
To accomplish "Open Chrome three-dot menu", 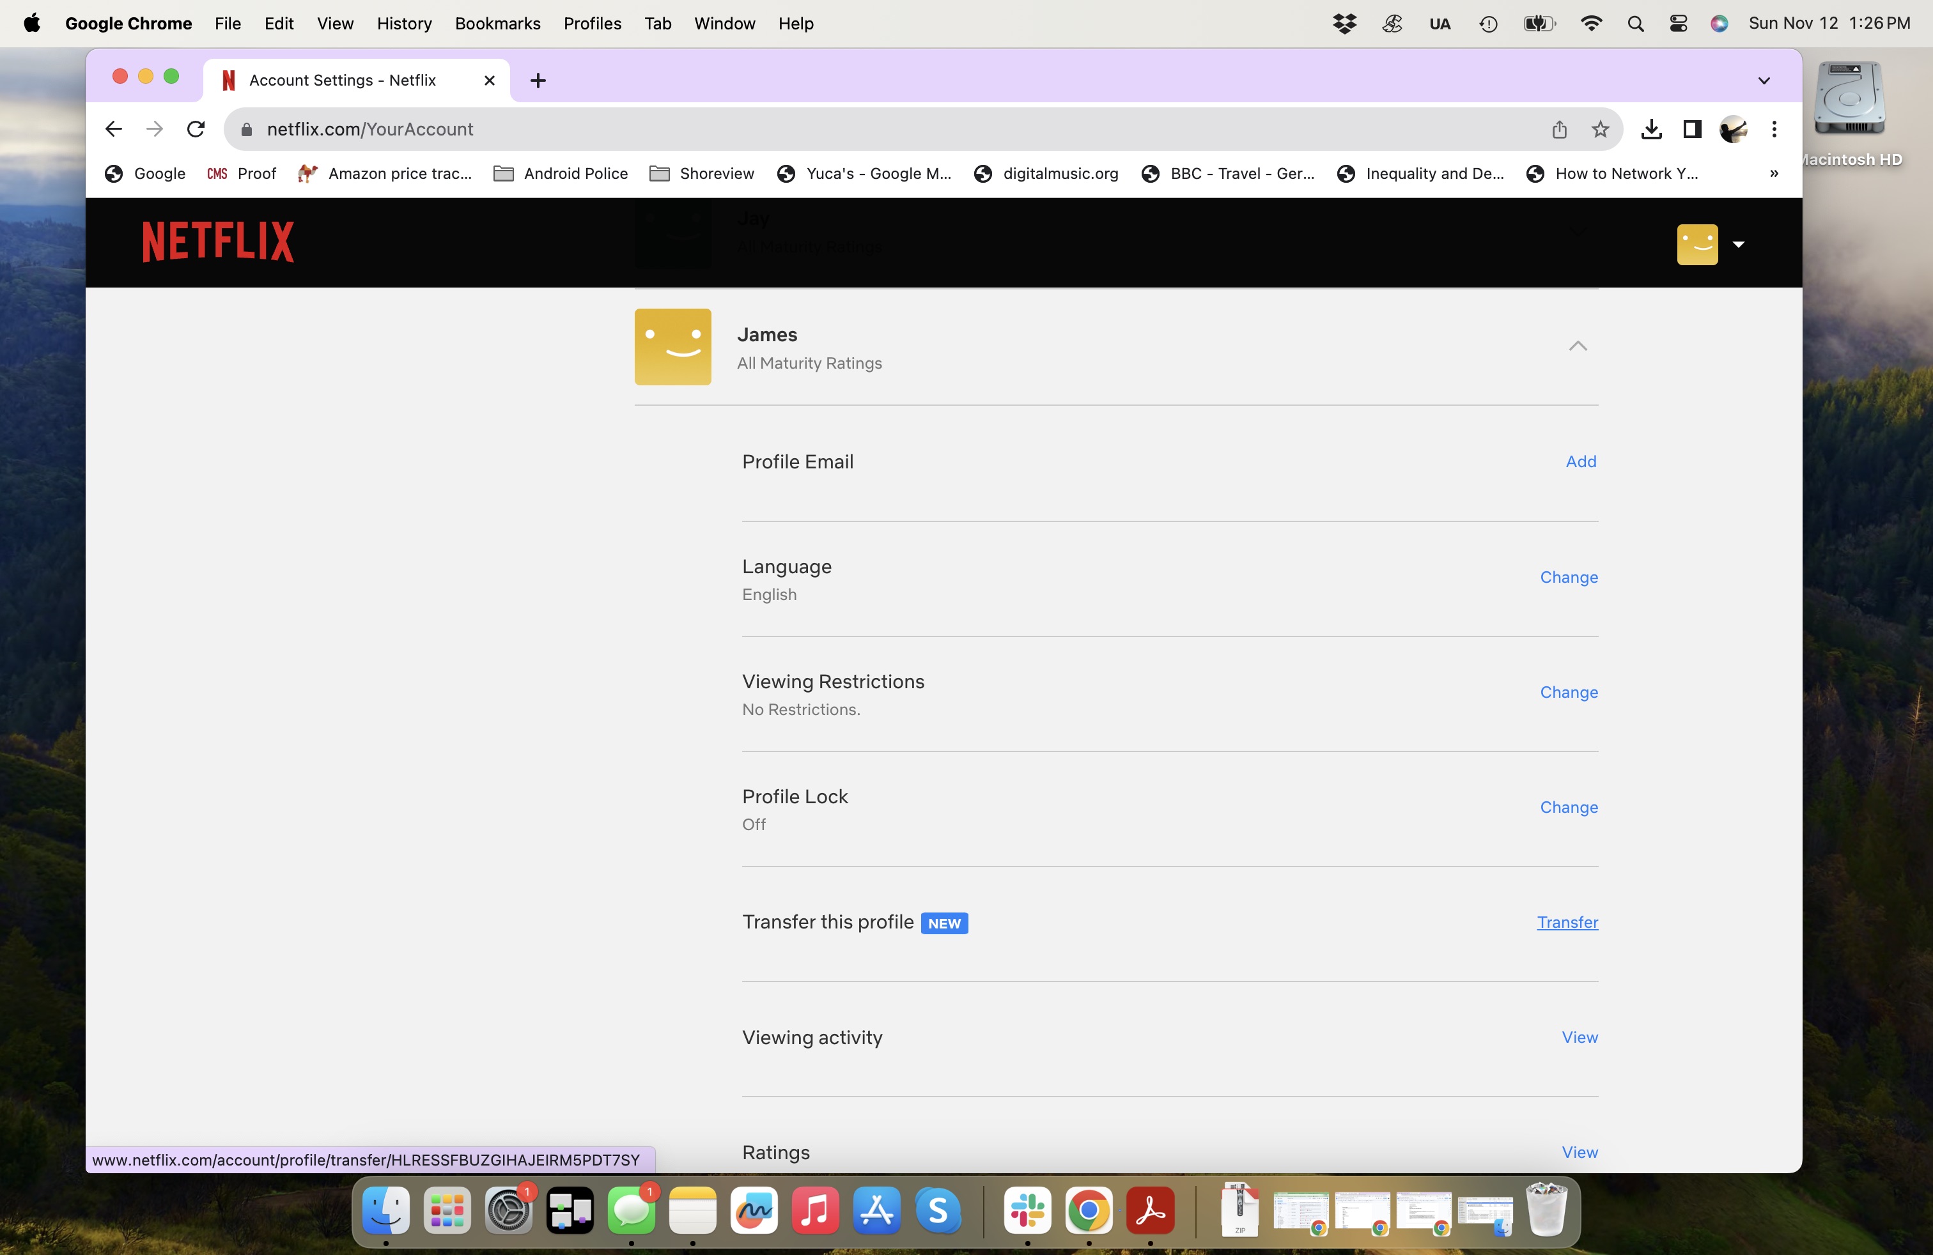I will click(x=1774, y=129).
